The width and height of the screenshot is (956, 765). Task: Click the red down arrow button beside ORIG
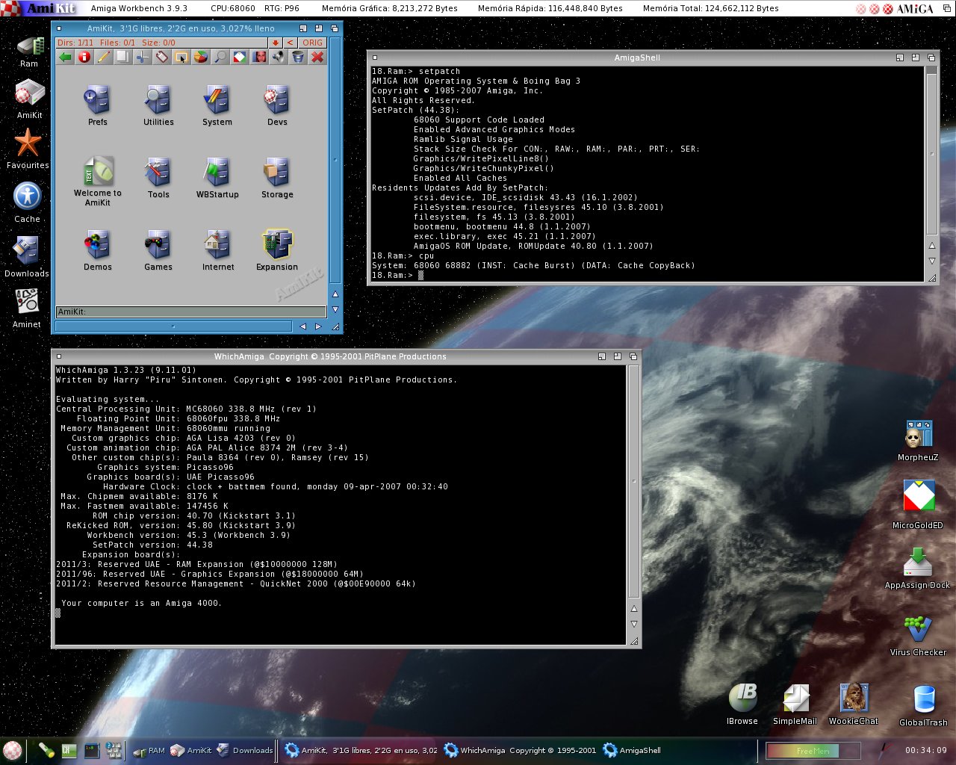tap(276, 43)
